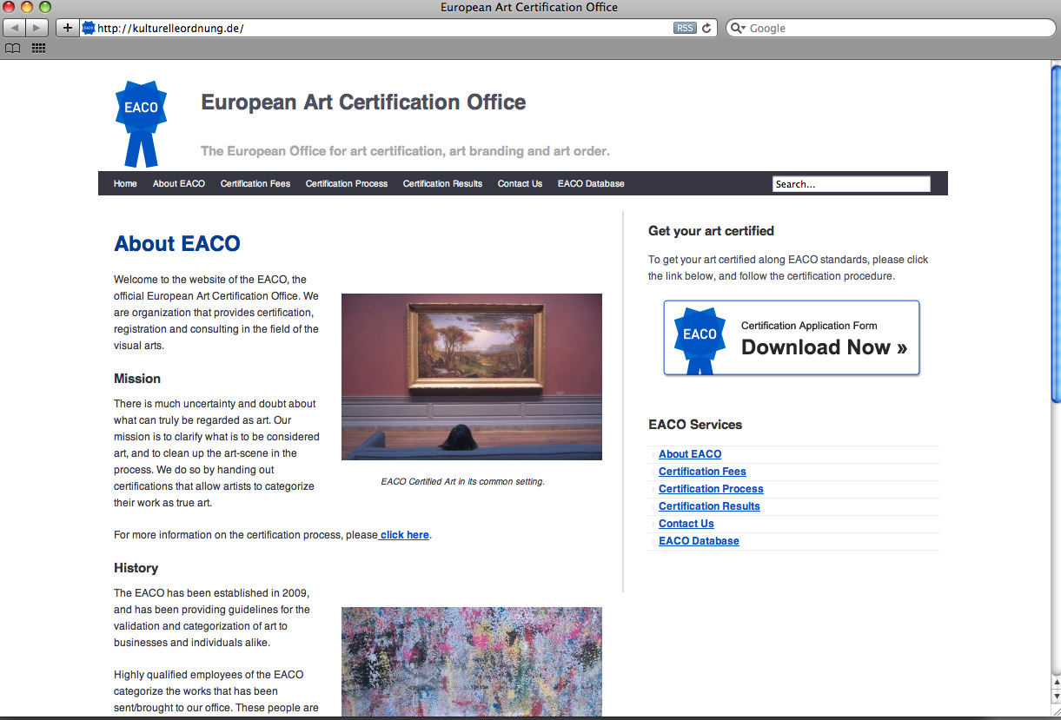Click the vertical scrollbar thumb
This screenshot has height=720, width=1061.
1055,233
